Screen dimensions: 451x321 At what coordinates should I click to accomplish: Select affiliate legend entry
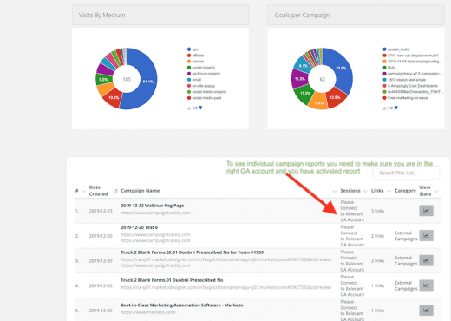coord(196,56)
